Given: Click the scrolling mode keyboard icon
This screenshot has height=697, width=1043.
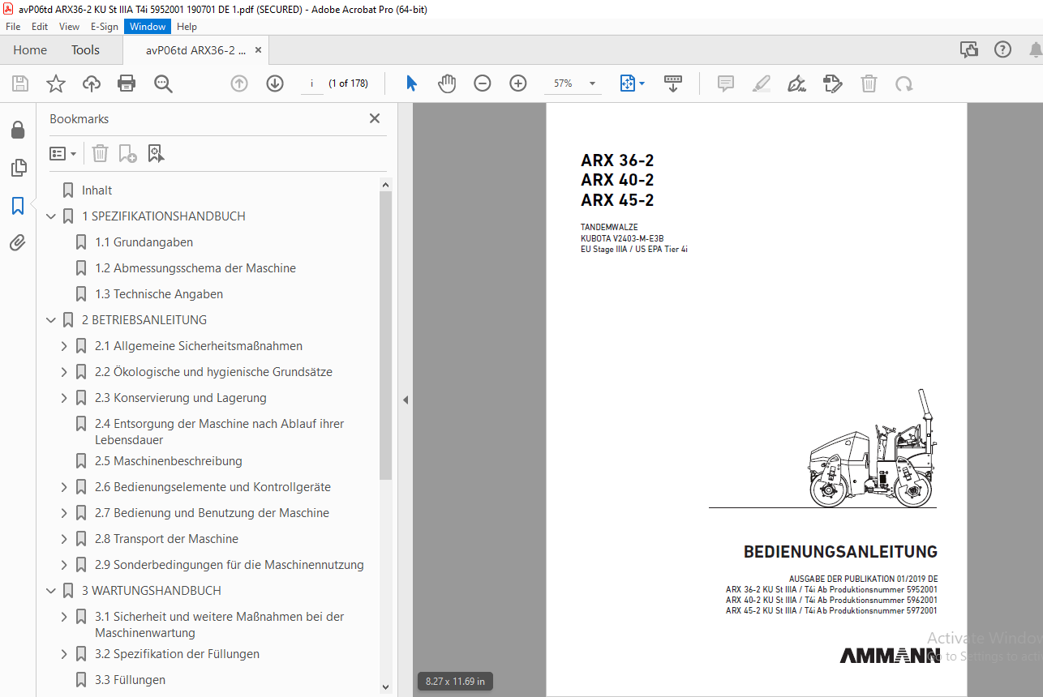Looking at the screenshot, I should (673, 83).
